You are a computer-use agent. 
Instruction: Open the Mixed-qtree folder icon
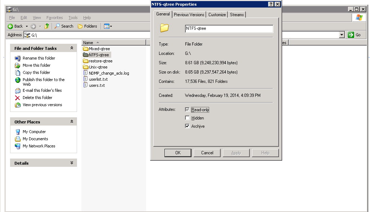(x=86, y=49)
